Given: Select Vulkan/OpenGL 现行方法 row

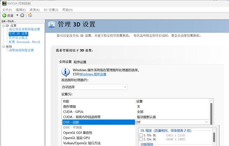Looking at the screenshot, I should click(x=82, y=143).
